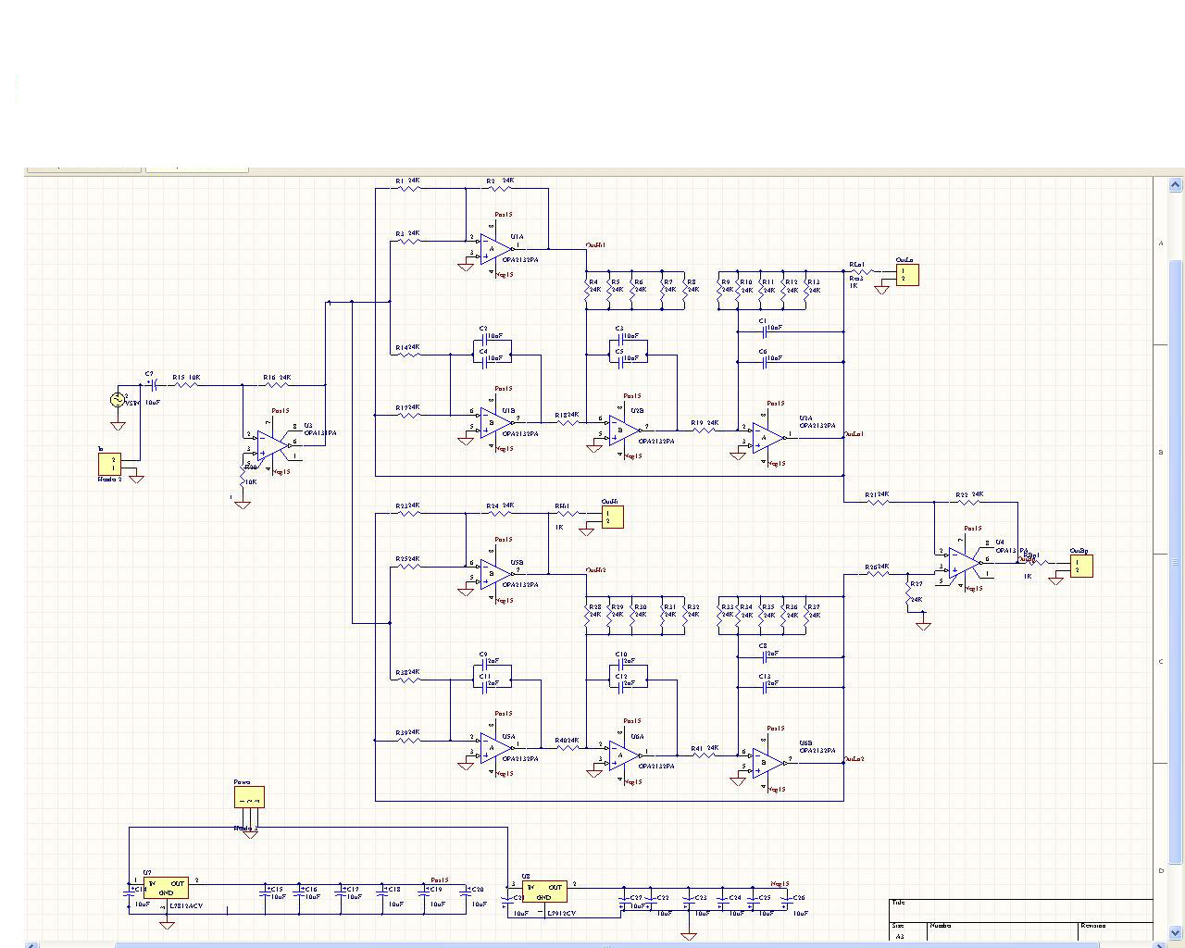Click the U7 L7812ACV regulator block
The image size is (1185, 948).
click(166, 889)
